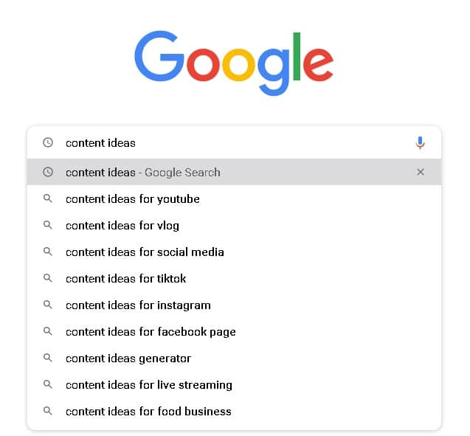Choose 'content ideas generator' suggestion
Screen dimensions: 470x436
coord(234,358)
